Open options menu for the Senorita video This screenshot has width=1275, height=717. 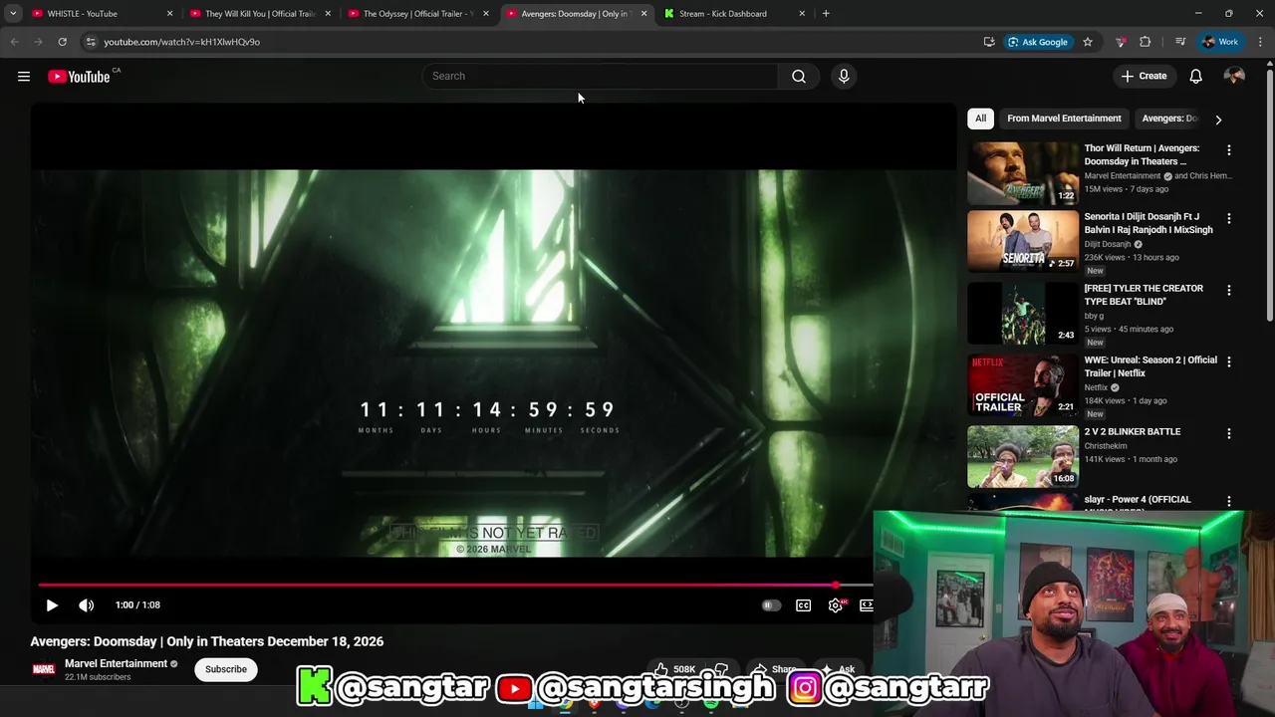(x=1228, y=218)
